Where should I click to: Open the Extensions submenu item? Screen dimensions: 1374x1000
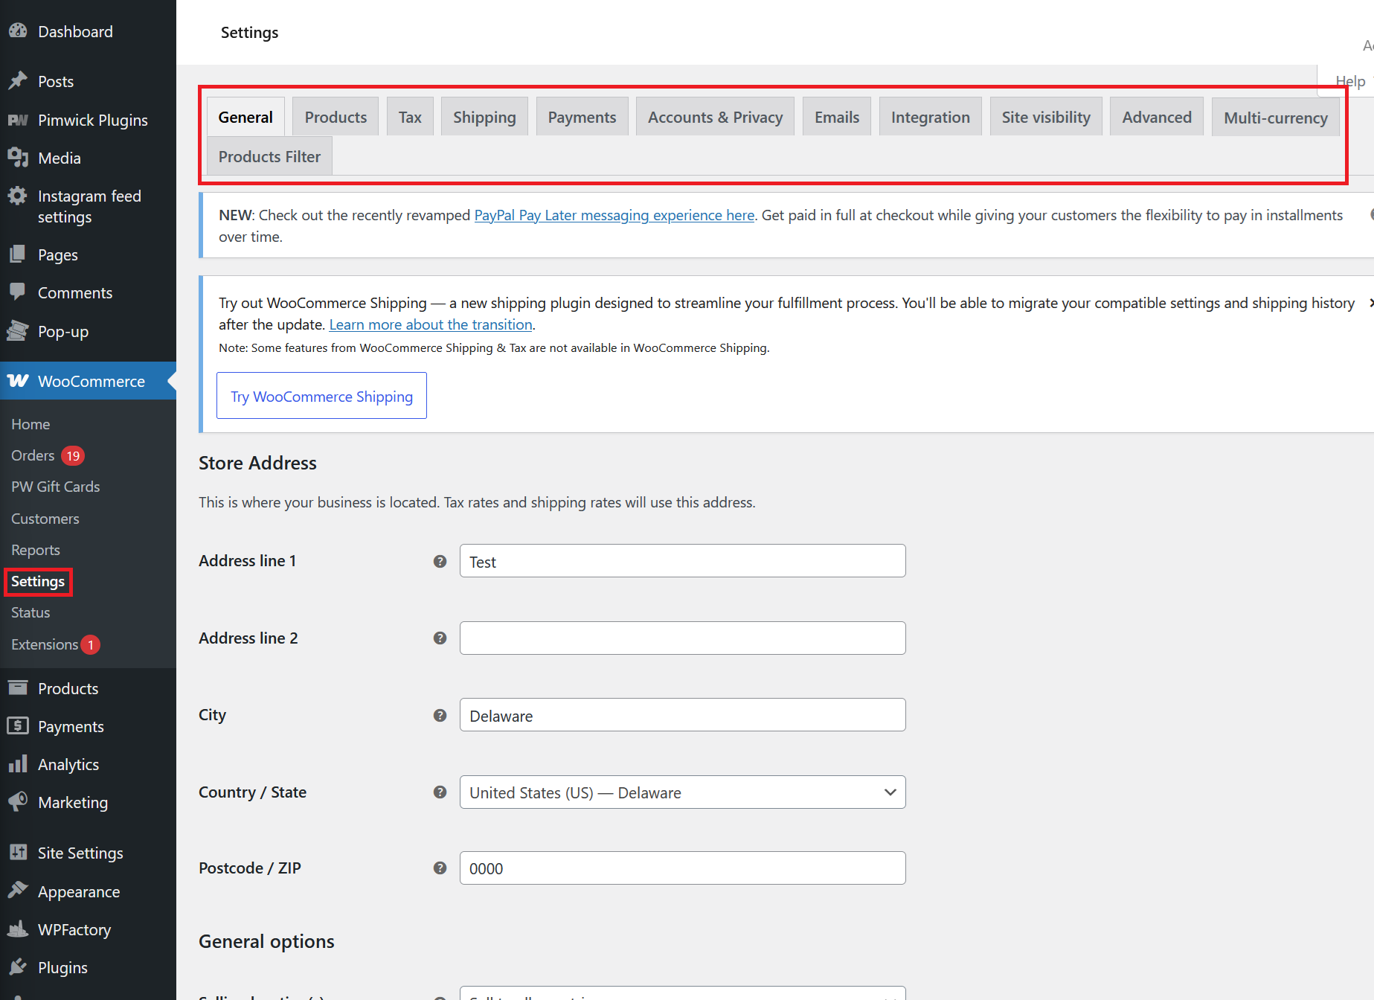pos(45,644)
